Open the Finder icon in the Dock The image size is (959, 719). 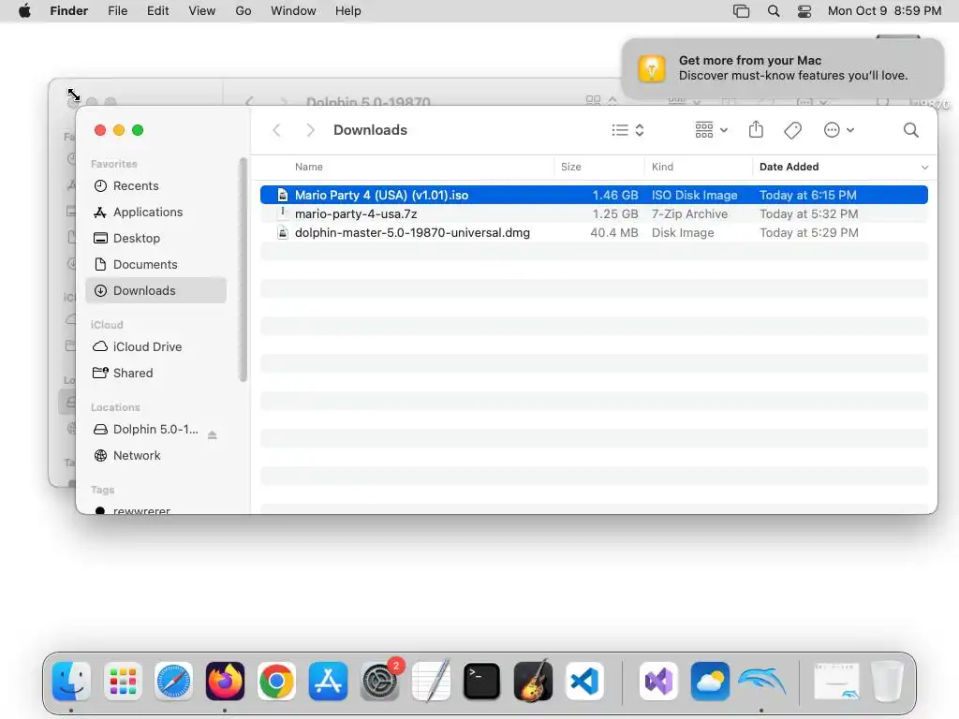tap(71, 681)
